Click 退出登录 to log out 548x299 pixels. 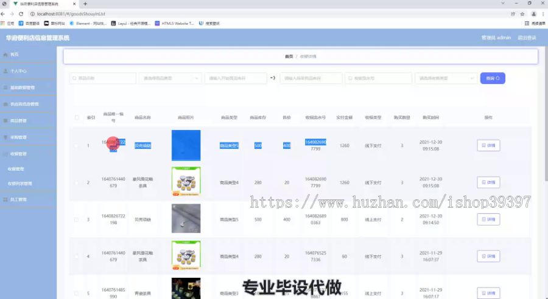point(527,38)
